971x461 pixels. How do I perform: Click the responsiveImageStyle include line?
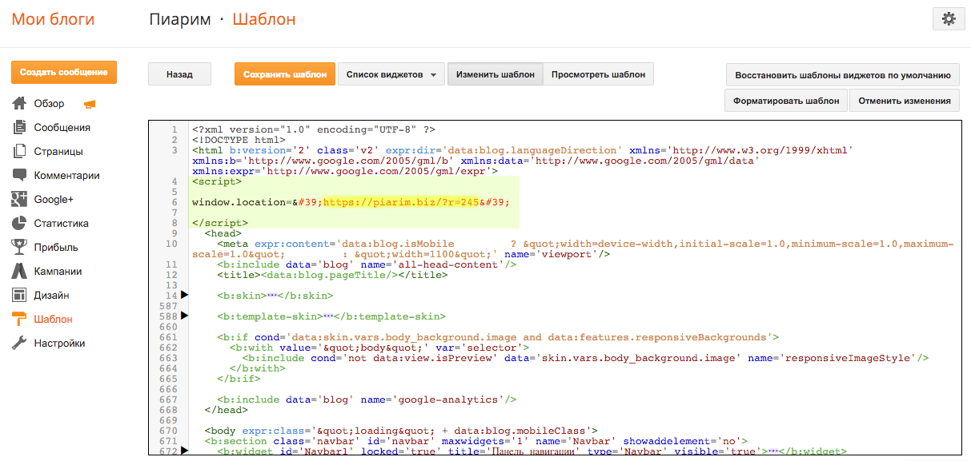click(585, 358)
